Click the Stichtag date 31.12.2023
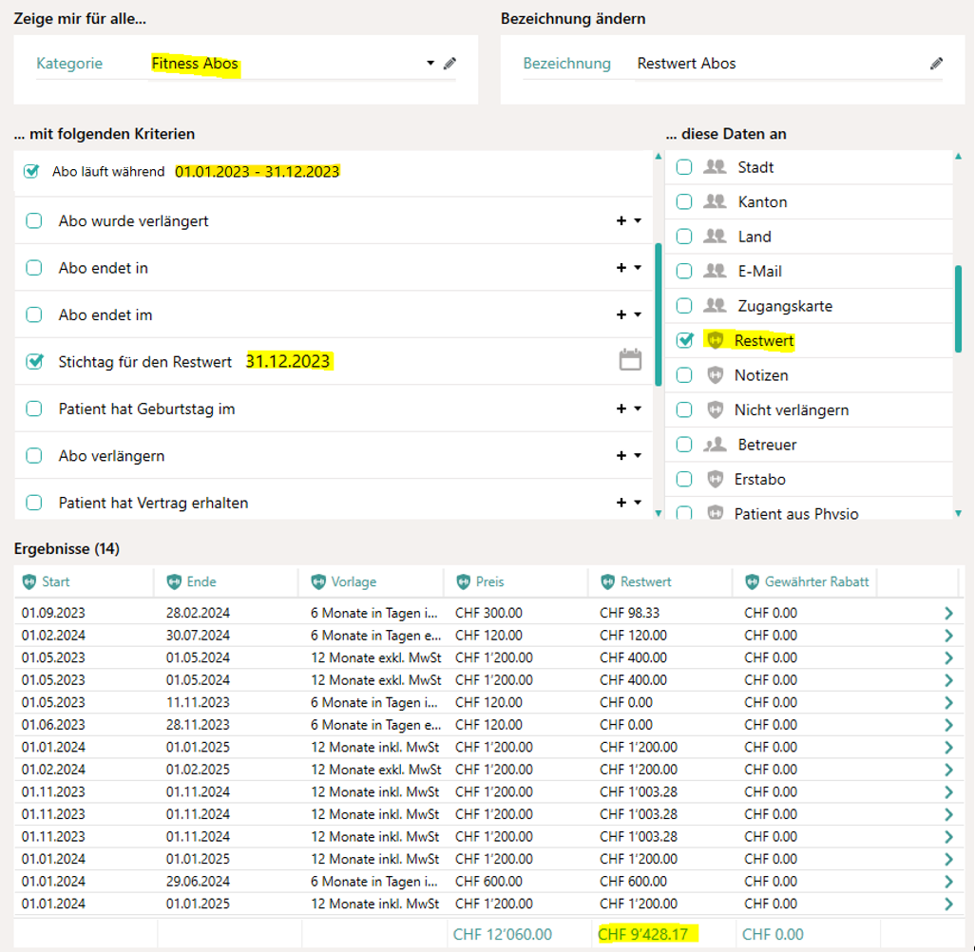 click(288, 361)
